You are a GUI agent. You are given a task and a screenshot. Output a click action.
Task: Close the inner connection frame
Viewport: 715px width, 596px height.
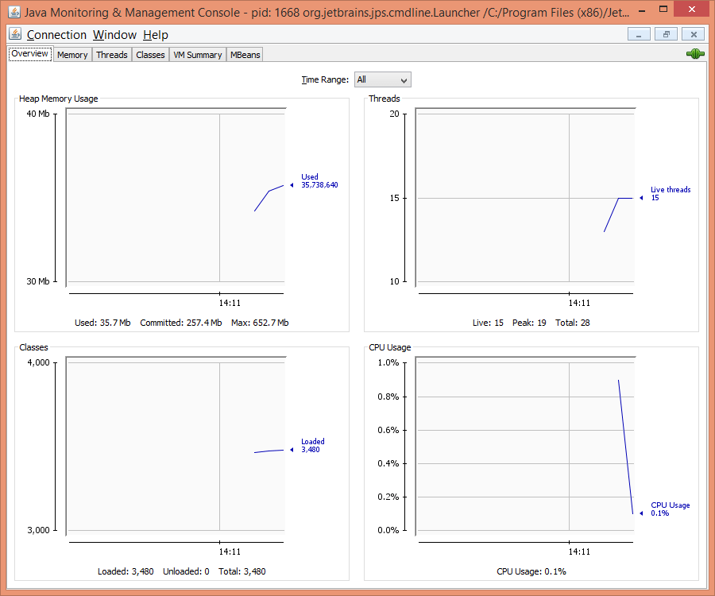693,34
